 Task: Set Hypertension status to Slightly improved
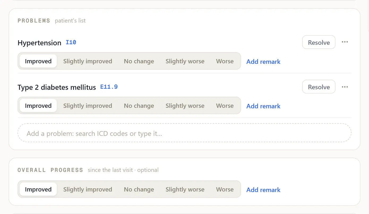[x=88, y=61]
